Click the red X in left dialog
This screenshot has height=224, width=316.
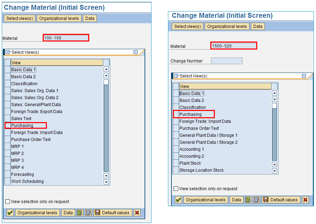click(137, 212)
